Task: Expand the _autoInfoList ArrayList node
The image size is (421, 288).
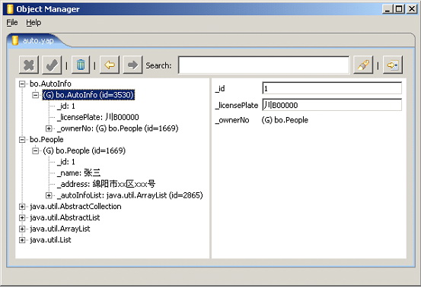Action: (x=49, y=195)
